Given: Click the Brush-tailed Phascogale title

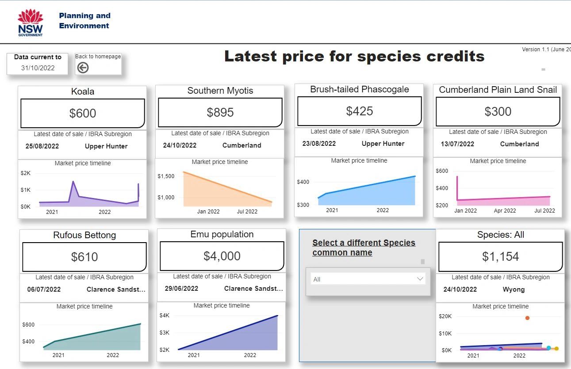Looking at the screenshot, I should [358, 89].
